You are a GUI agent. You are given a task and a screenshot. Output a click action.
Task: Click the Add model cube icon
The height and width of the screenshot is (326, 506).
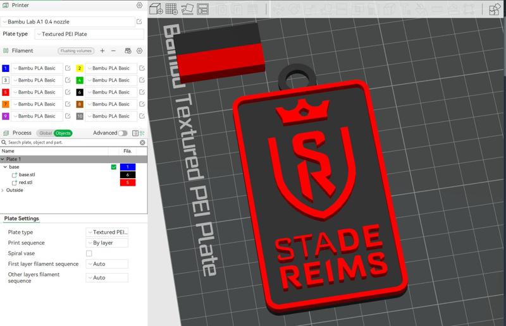156,9
